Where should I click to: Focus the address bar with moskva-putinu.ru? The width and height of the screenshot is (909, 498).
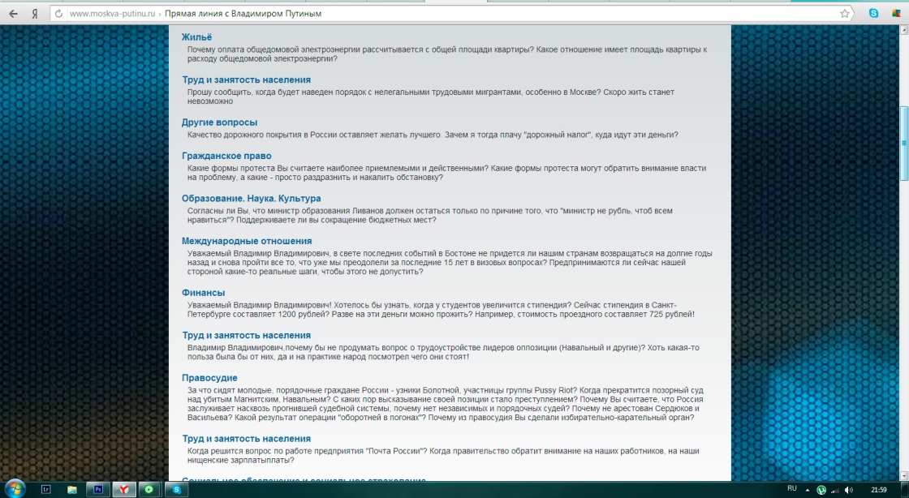pos(452,13)
